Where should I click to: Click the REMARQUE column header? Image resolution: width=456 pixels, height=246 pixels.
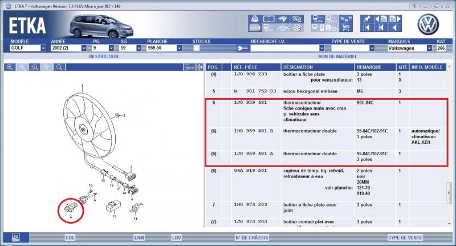(375, 67)
